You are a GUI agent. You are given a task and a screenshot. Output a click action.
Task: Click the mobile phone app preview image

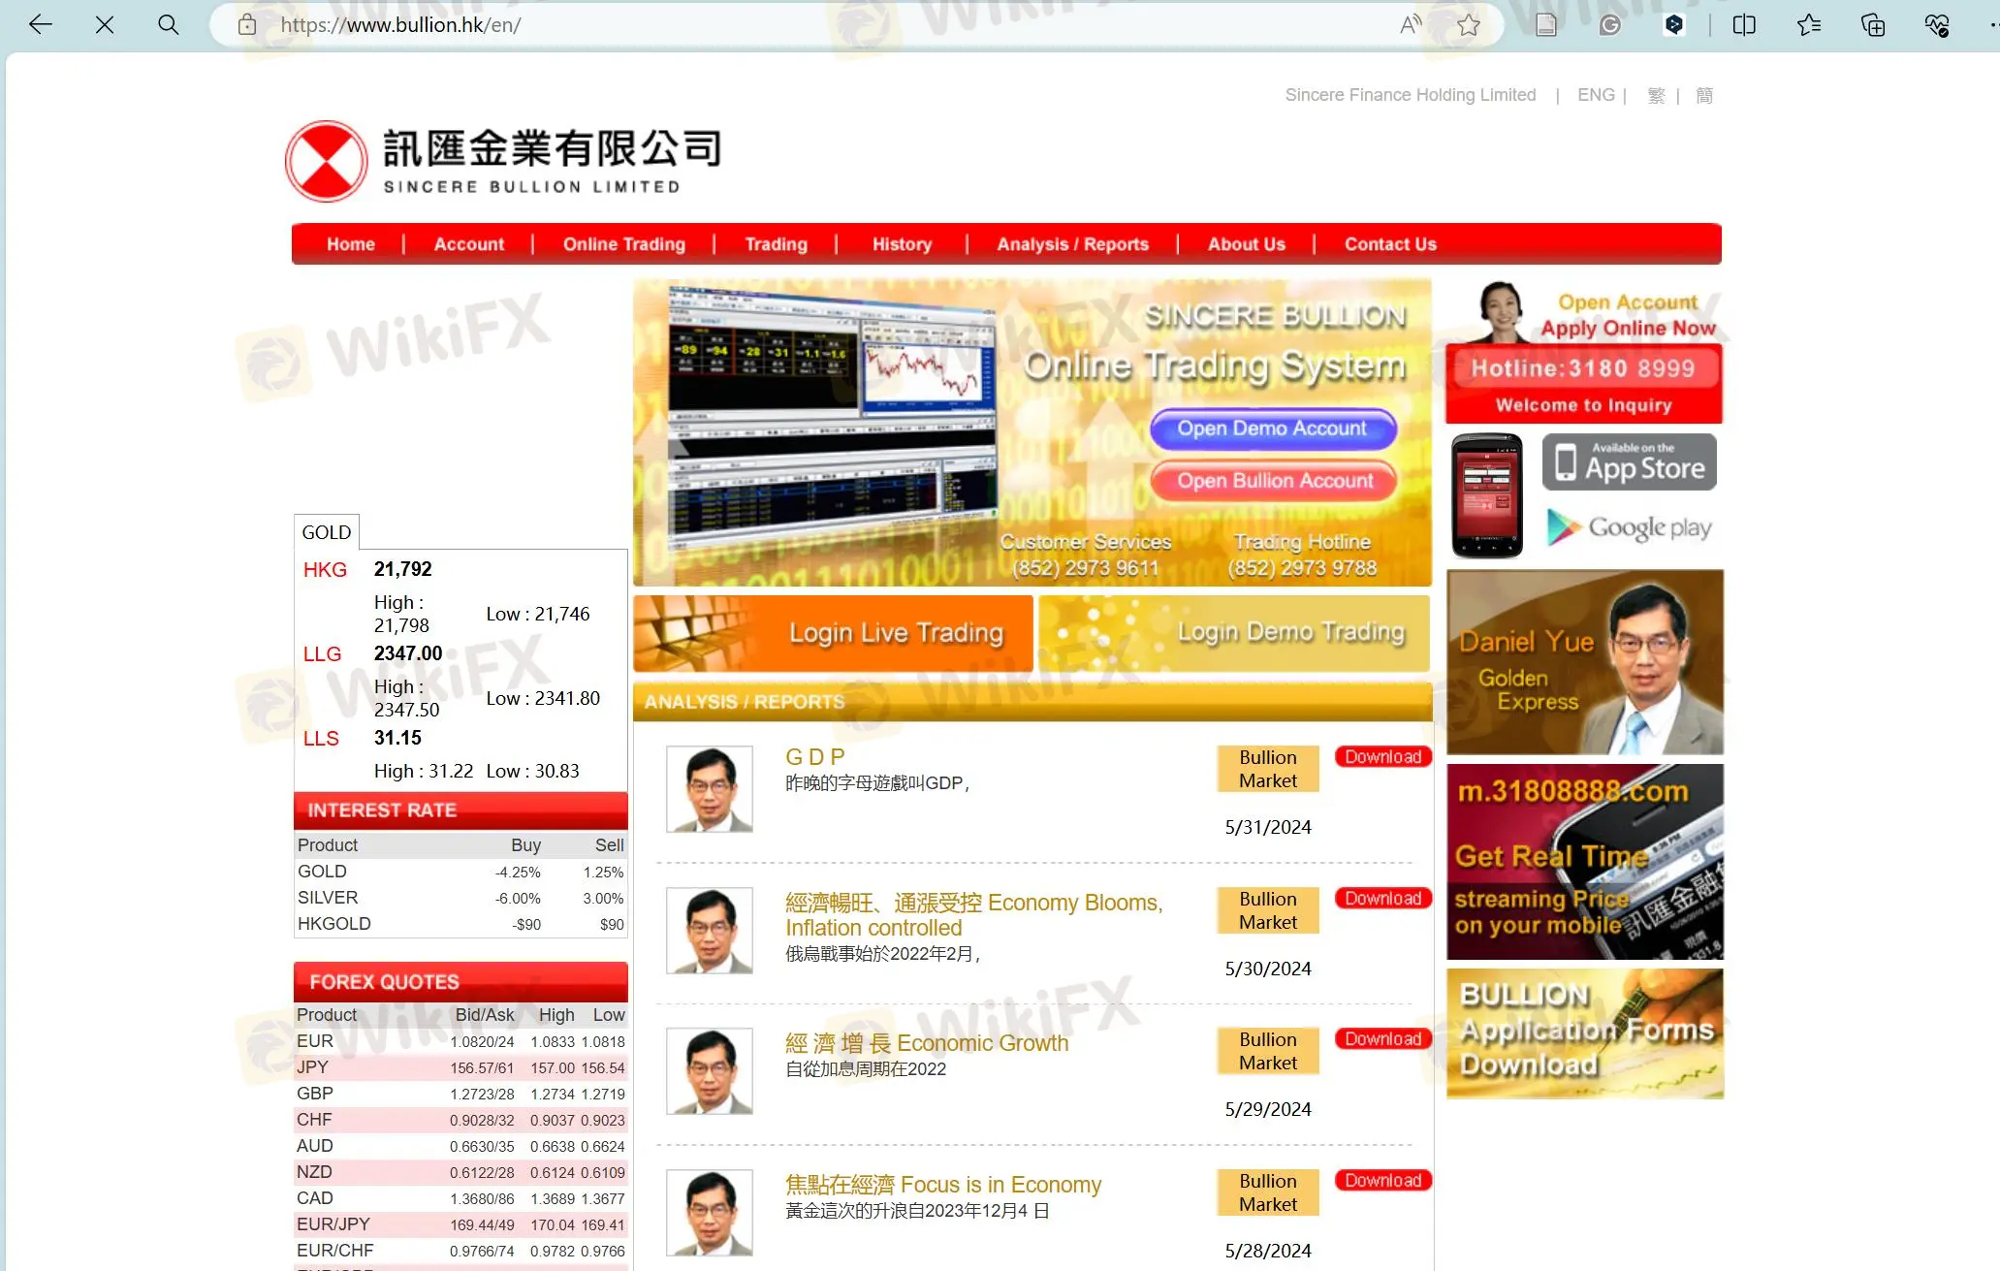[1486, 493]
